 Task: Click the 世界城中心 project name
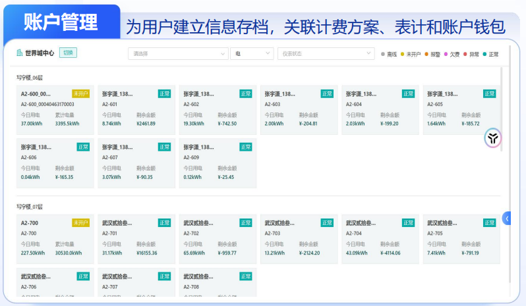click(x=40, y=53)
